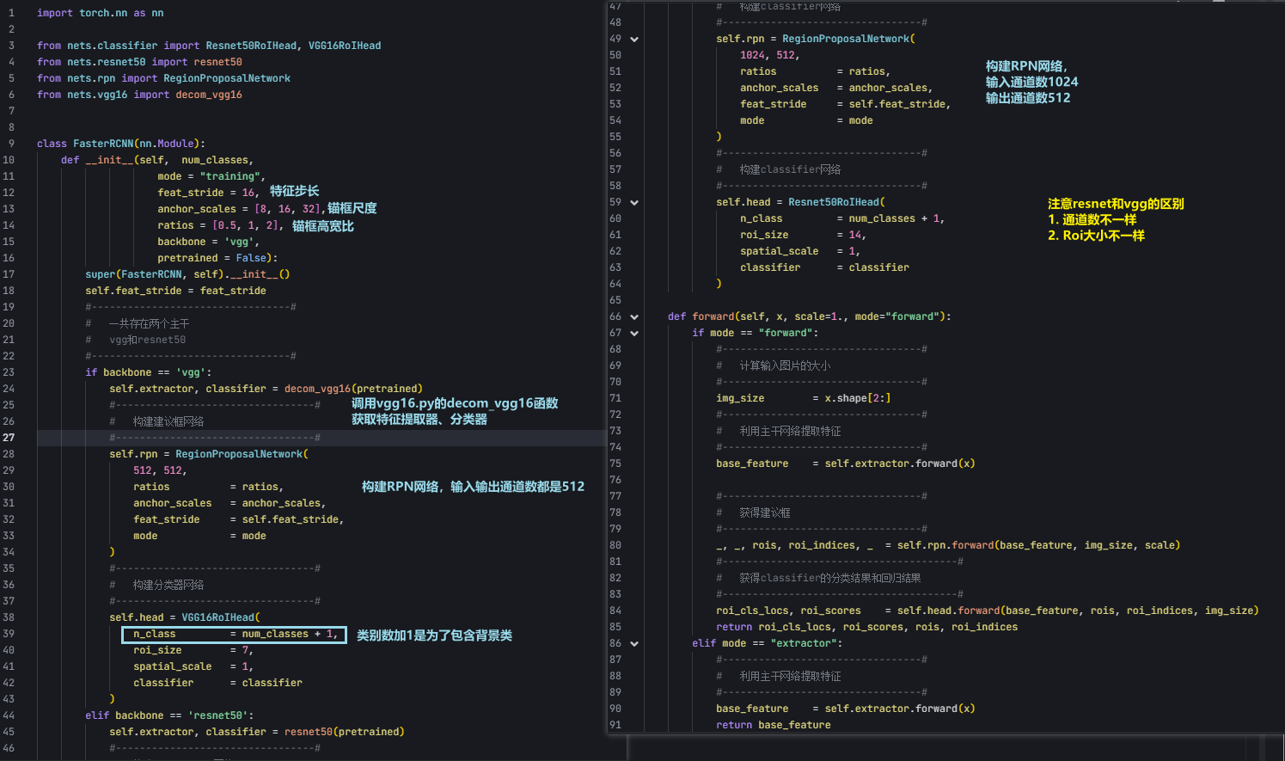Click the yellow resnet vs vgg note
Screen dimensions: 1285x761
click(x=1115, y=219)
